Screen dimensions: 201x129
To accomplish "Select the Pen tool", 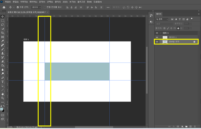I will (3, 78).
